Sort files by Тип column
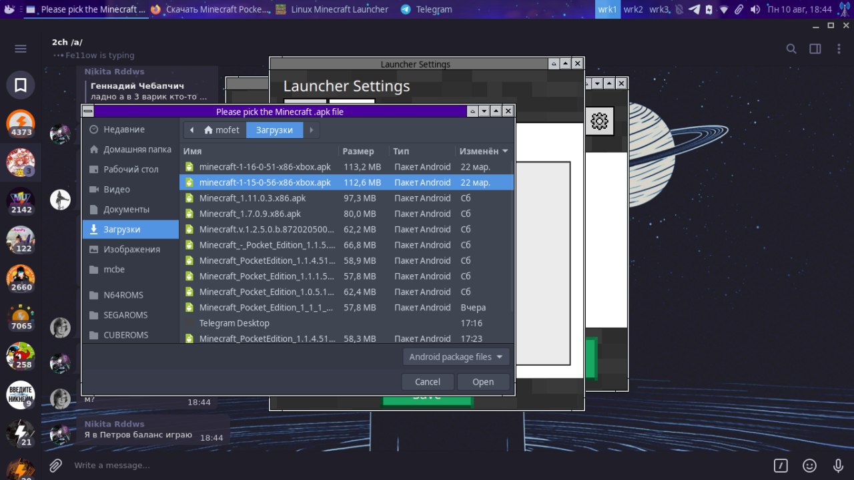This screenshot has height=480, width=854. tap(422, 152)
